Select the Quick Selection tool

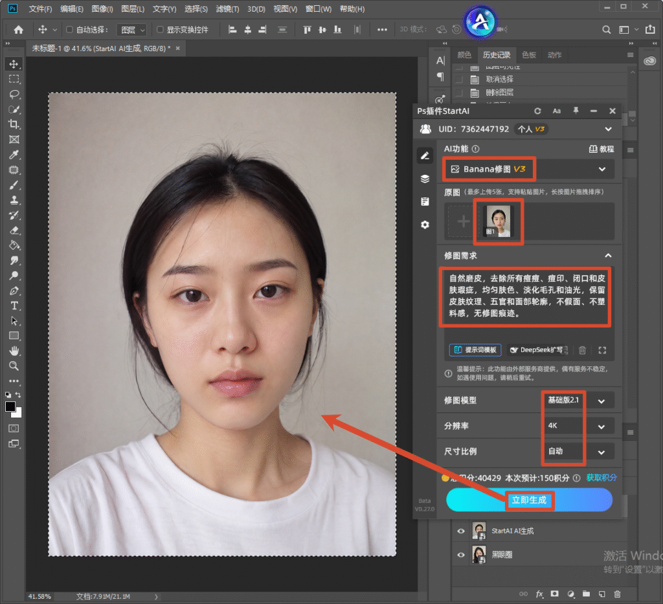14,109
